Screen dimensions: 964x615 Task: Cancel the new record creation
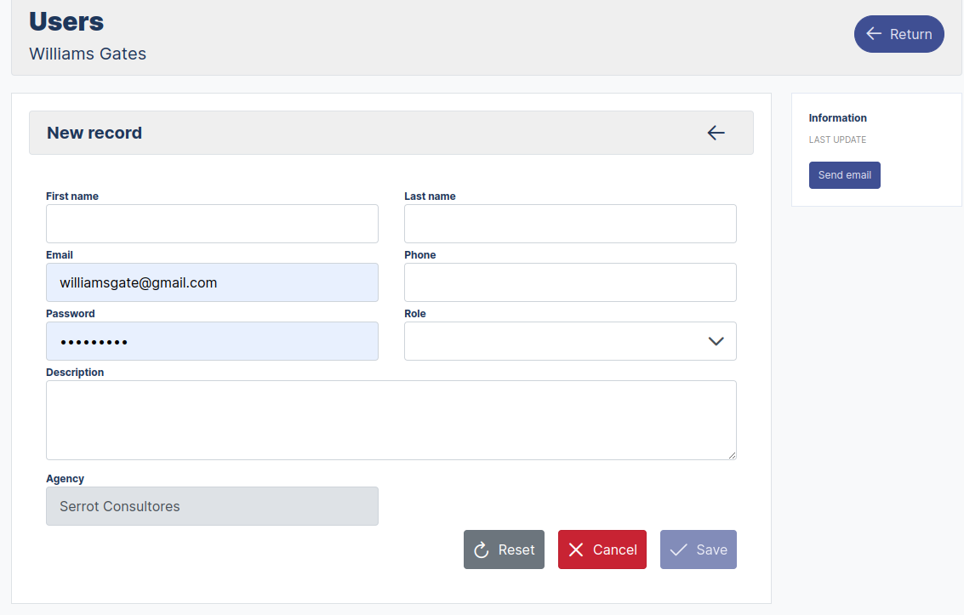tap(602, 550)
